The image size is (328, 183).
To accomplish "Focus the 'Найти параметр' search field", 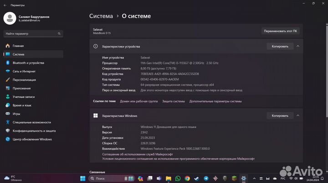I will pos(33,34).
